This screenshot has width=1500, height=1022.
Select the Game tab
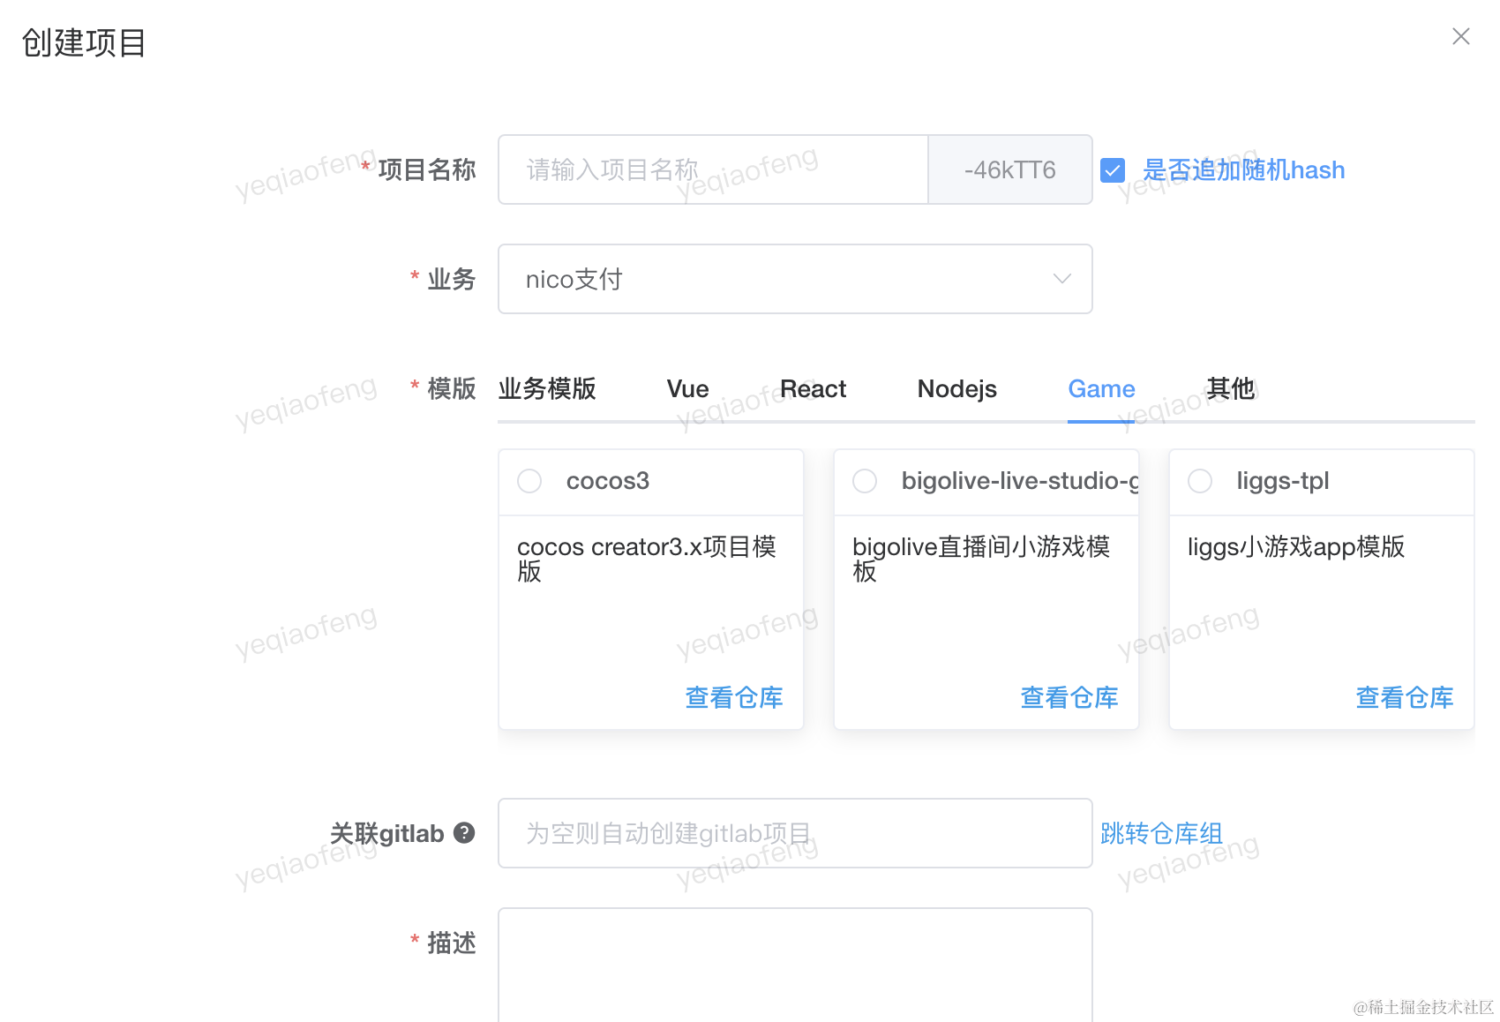click(x=1101, y=388)
